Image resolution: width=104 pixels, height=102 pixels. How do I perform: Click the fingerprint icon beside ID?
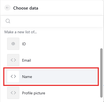click(x=13, y=44)
